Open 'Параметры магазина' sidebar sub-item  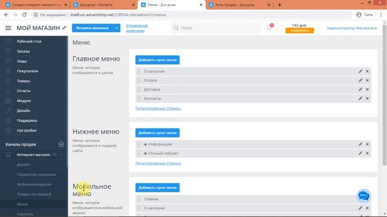point(36,174)
